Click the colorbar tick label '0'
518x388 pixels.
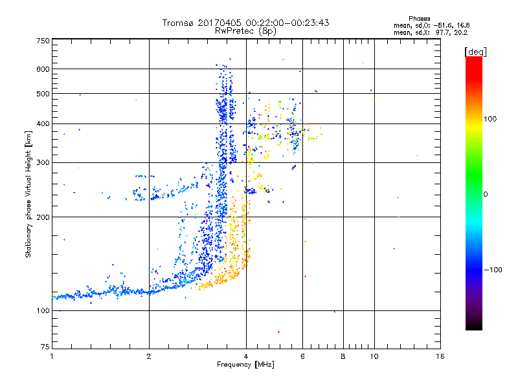(486, 195)
